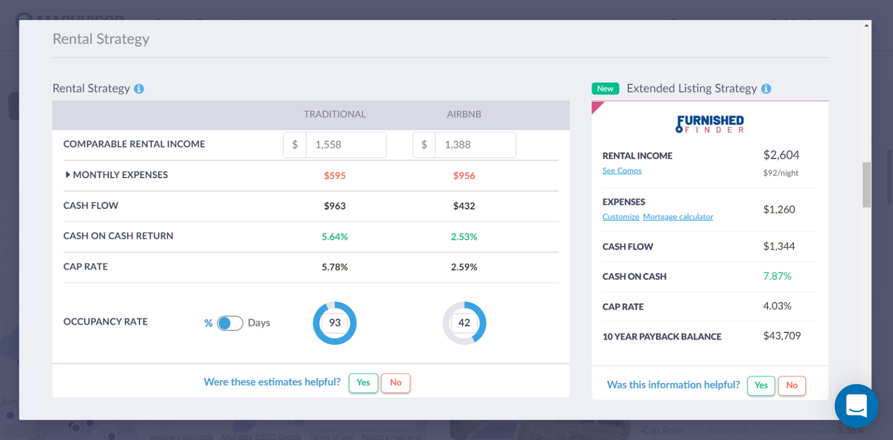Viewport: 893px width, 440px height.
Task: Open the See Comps link
Action: pos(622,171)
